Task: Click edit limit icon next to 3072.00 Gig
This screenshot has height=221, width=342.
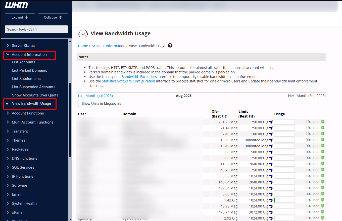Action: (271, 212)
